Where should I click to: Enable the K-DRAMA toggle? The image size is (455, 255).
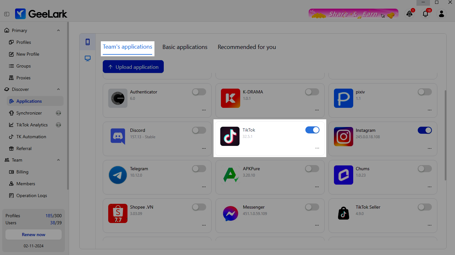click(312, 92)
